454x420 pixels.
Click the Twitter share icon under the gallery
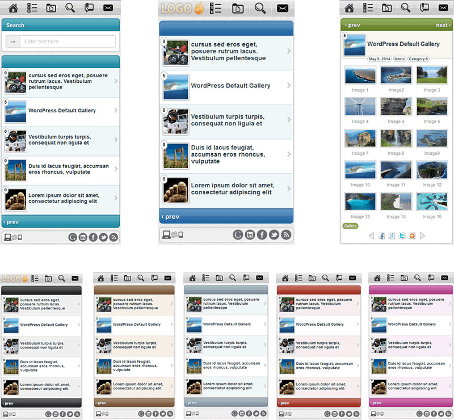coord(402,236)
